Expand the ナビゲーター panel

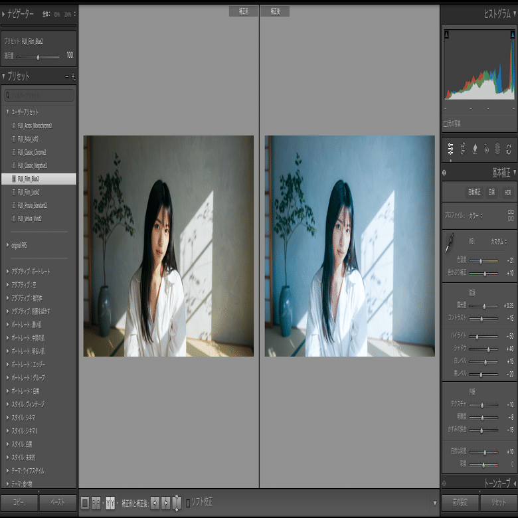pyautogui.click(x=3, y=14)
